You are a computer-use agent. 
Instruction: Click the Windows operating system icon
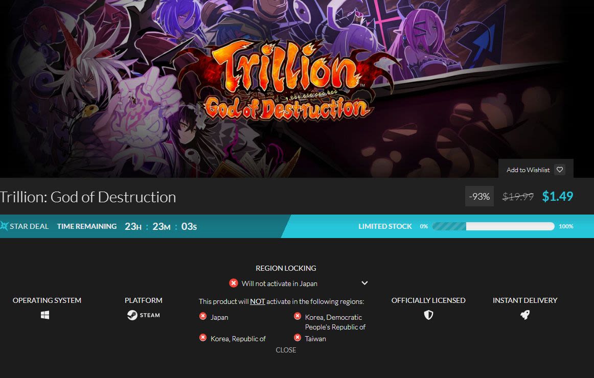pyautogui.click(x=45, y=315)
